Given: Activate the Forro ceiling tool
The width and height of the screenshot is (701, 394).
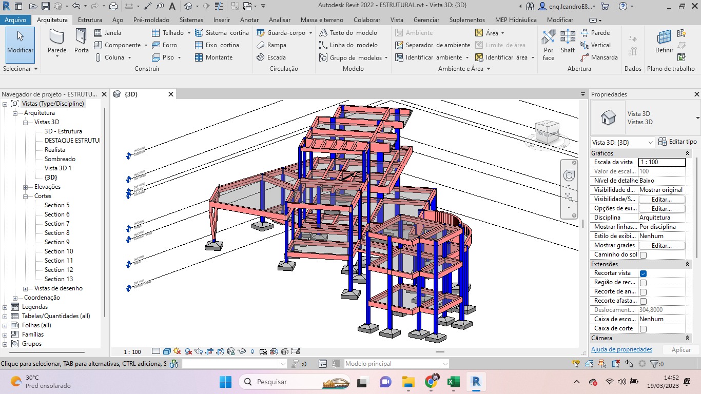Looking at the screenshot, I should click(164, 45).
